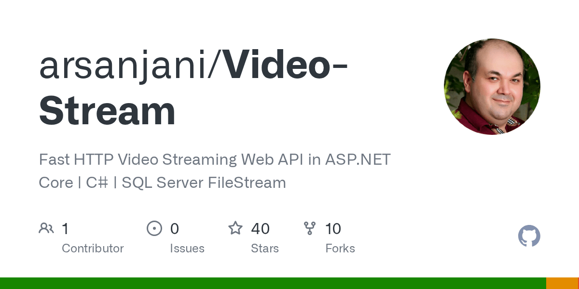
Task: Click the '10' forks count
Action: tap(333, 228)
